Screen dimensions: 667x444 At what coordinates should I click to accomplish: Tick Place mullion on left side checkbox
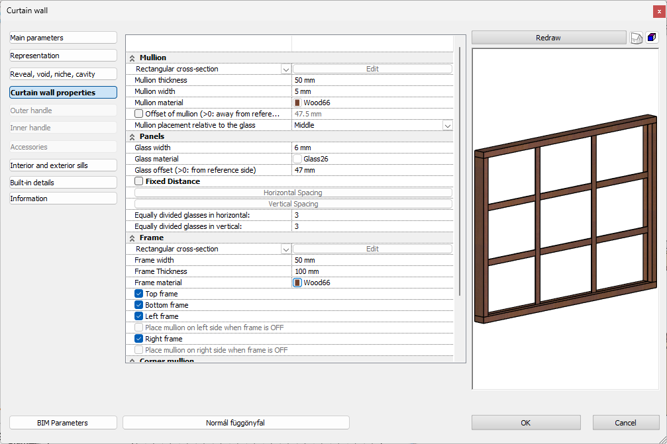point(138,328)
